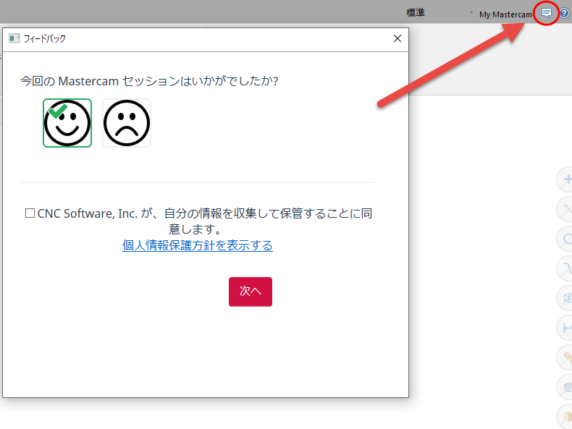The width and height of the screenshot is (572, 429).
Task: Select the sad frowning face rating
Action: click(127, 123)
